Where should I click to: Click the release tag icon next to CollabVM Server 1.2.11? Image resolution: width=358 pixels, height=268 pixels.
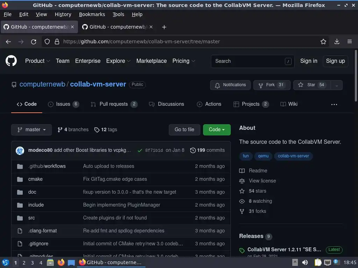242,251
